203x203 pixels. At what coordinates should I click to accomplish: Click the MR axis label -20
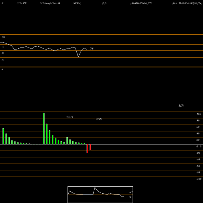(198, 153)
